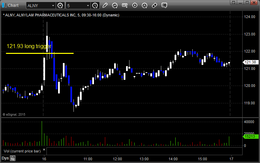Click the 13:00 time axis label
Screen dimensions: 260x163
144,159
